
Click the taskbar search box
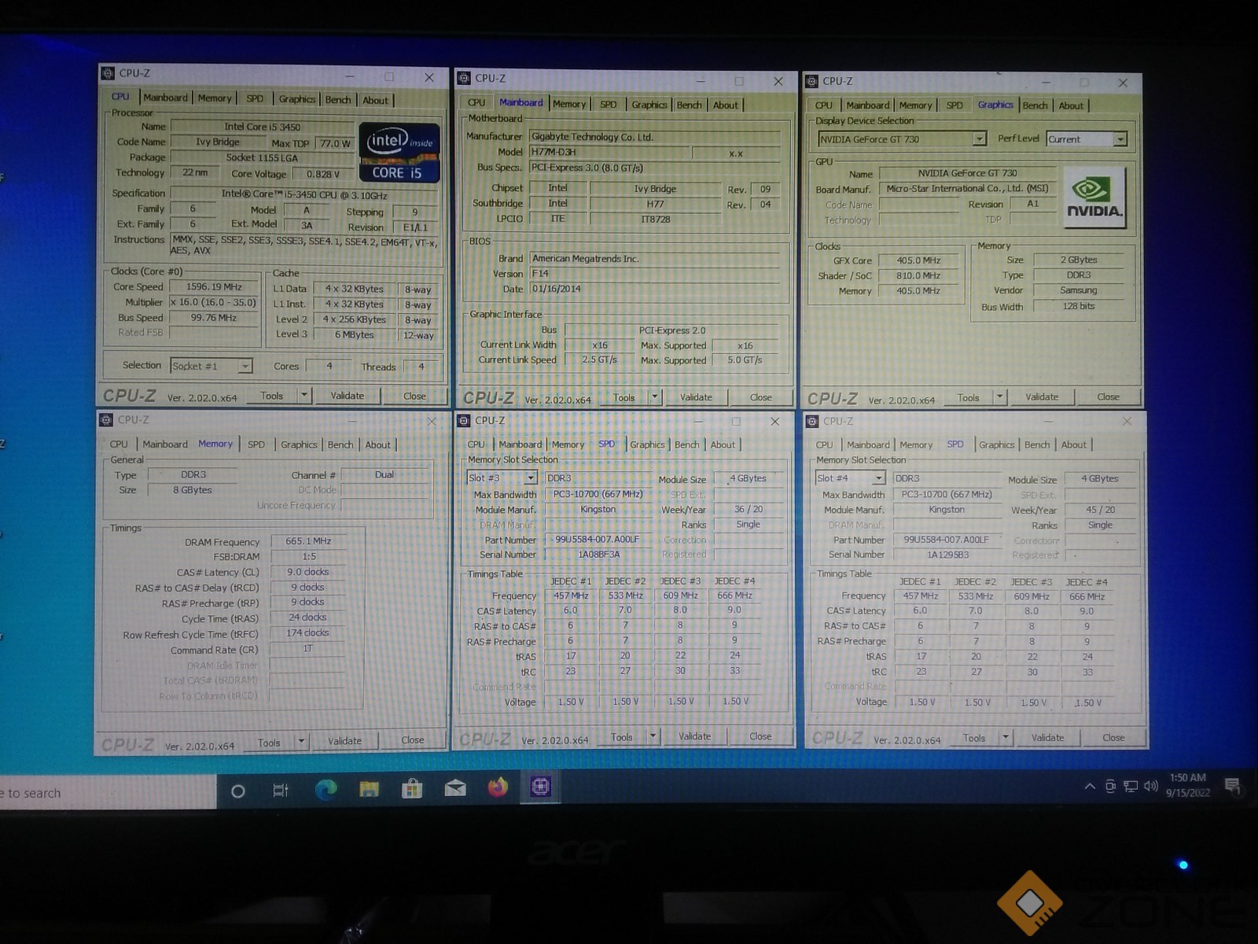tap(108, 793)
